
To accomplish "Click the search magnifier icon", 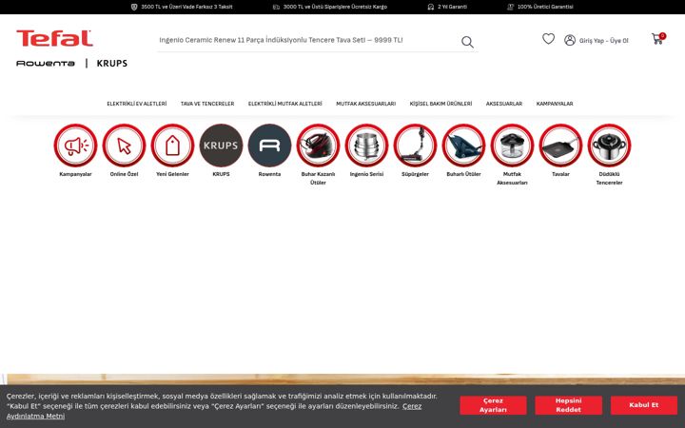I will pos(467,42).
